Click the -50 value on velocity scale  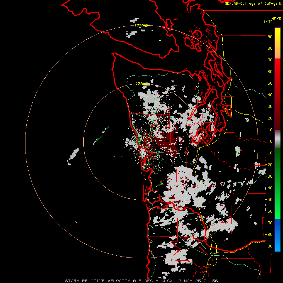(269, 200)
